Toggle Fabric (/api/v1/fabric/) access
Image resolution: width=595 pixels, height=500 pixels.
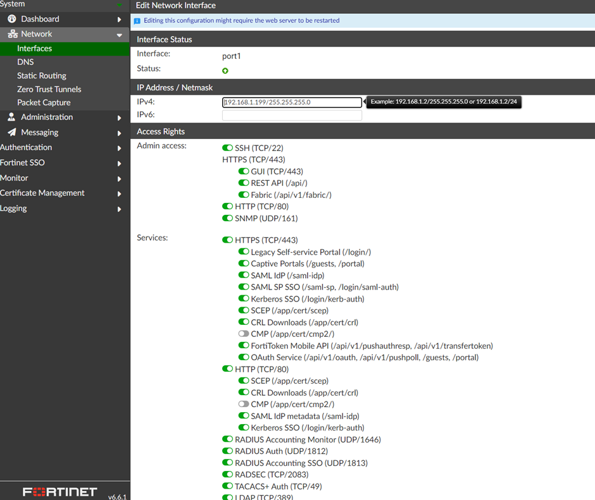click(244, 195)
